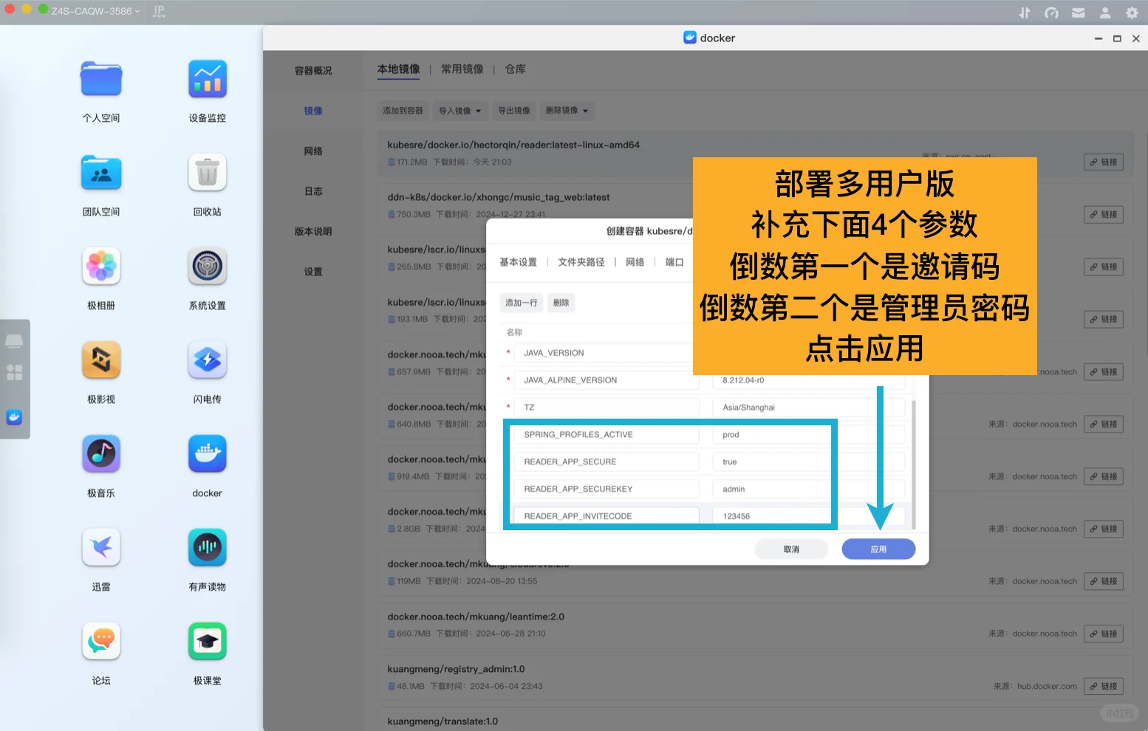Click the SPRING_PROFILES_ACTIVE name field

tap(607, 434)
